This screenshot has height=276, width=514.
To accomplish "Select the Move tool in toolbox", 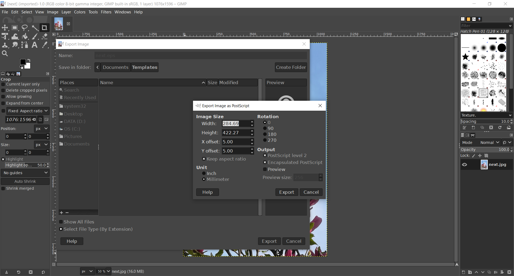I will [5, 28].
